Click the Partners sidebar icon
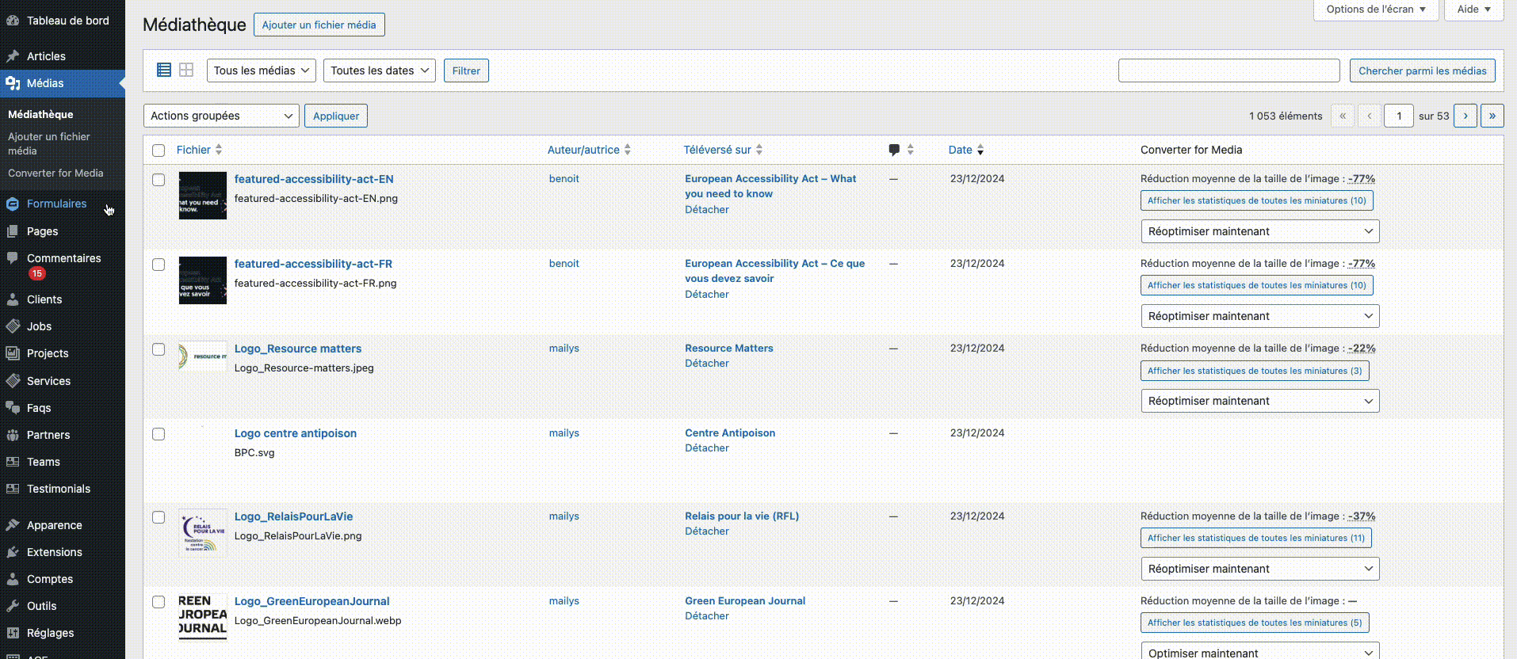Image resolution: width=1517 pixels, height=659 pixels. (13, 435)
